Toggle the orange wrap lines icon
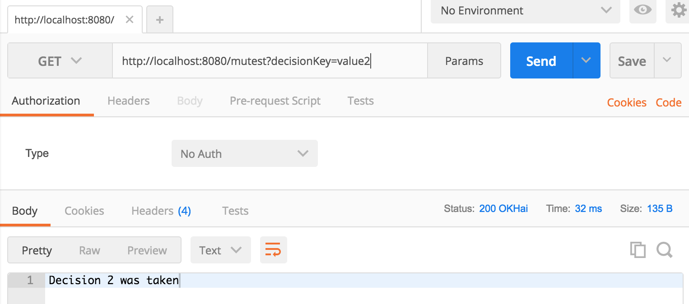Viewport: 689px width, 304px height. [x=273, y=250]
